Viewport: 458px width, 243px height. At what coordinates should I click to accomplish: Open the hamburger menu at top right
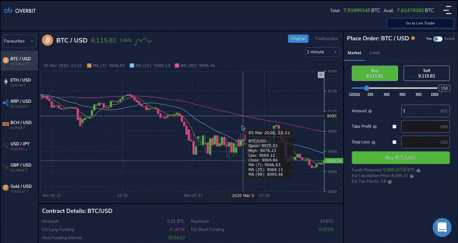447,10
